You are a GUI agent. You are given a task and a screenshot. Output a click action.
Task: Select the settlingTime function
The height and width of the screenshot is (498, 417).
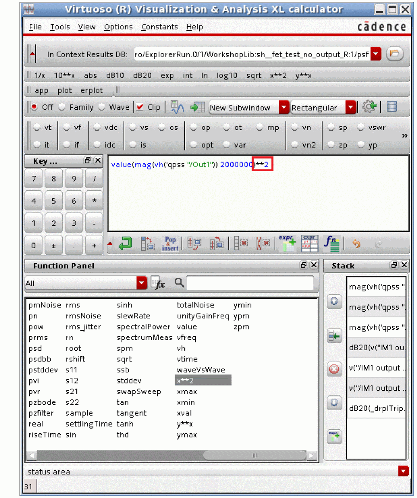(89, 424)
